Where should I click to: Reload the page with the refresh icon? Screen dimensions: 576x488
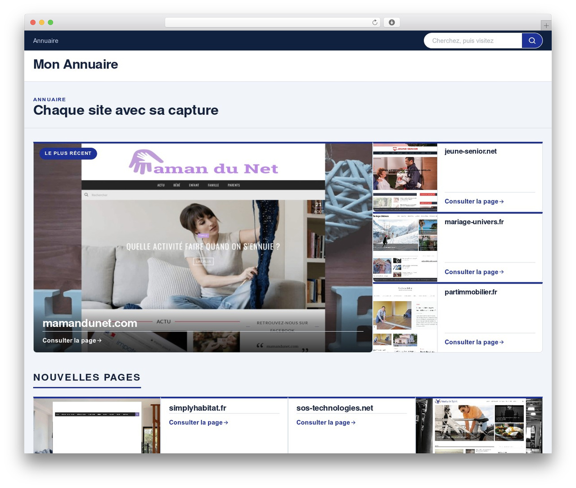click(x=375, y=23)
